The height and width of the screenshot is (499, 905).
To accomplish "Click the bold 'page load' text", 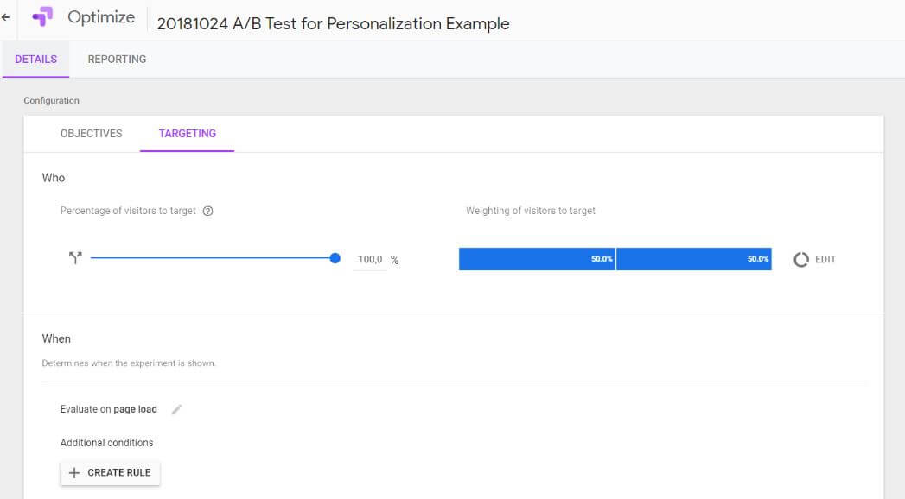I will [x=136, y=409].
